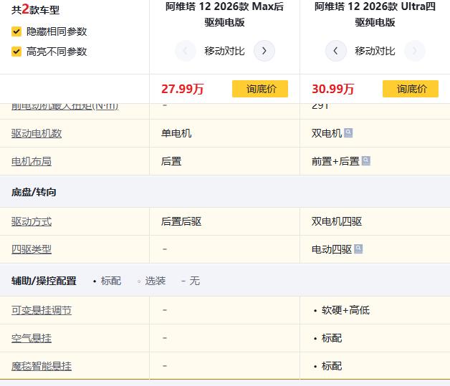This screenshot has height=386, width=450.
Task: Click the 后置后驱 cell value
Action: click(181, 221)
